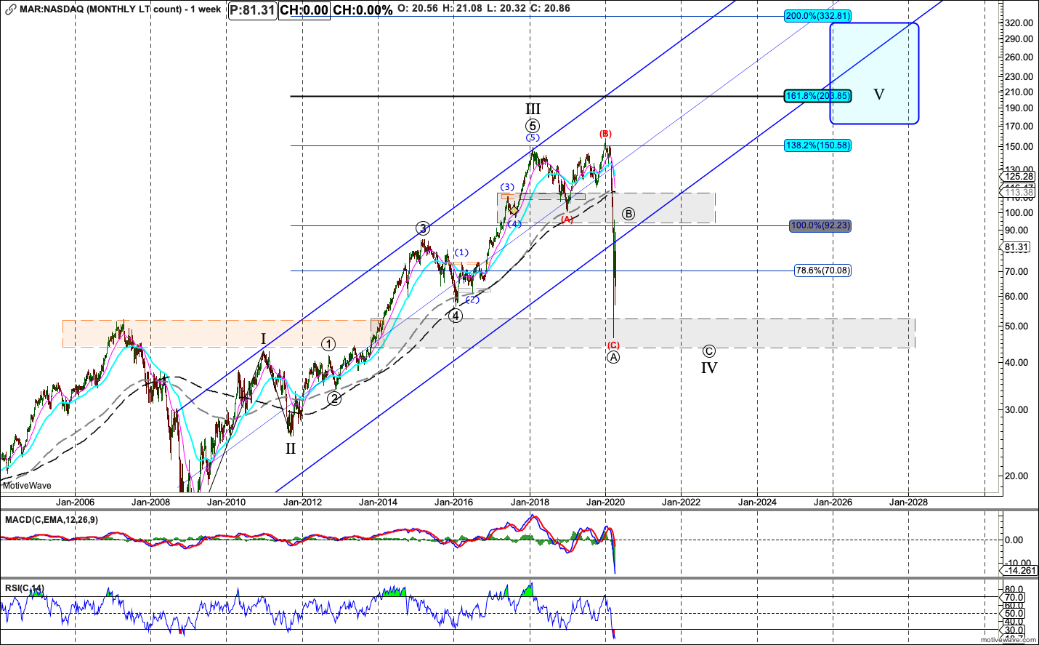
Task: Select the circled C wave marker
Action: point(709,351)
